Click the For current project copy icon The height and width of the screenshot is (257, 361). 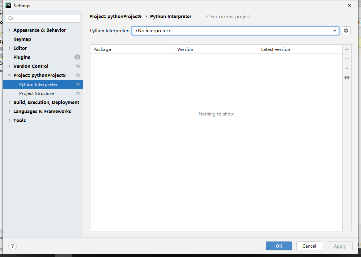tap(207, 17)
